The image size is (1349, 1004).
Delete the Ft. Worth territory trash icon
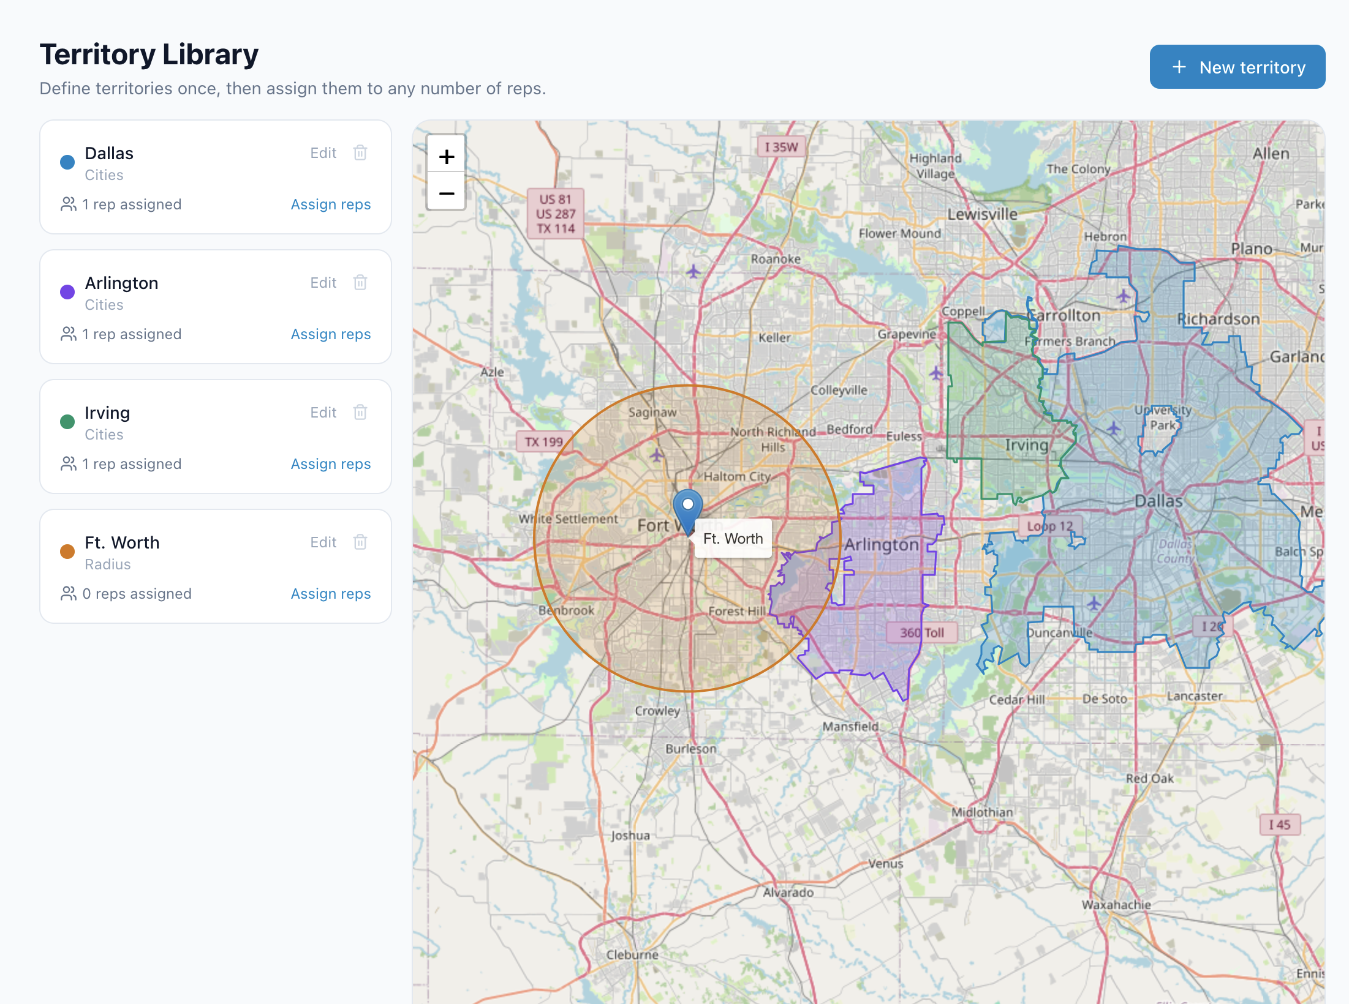click(x=360, y=542)
